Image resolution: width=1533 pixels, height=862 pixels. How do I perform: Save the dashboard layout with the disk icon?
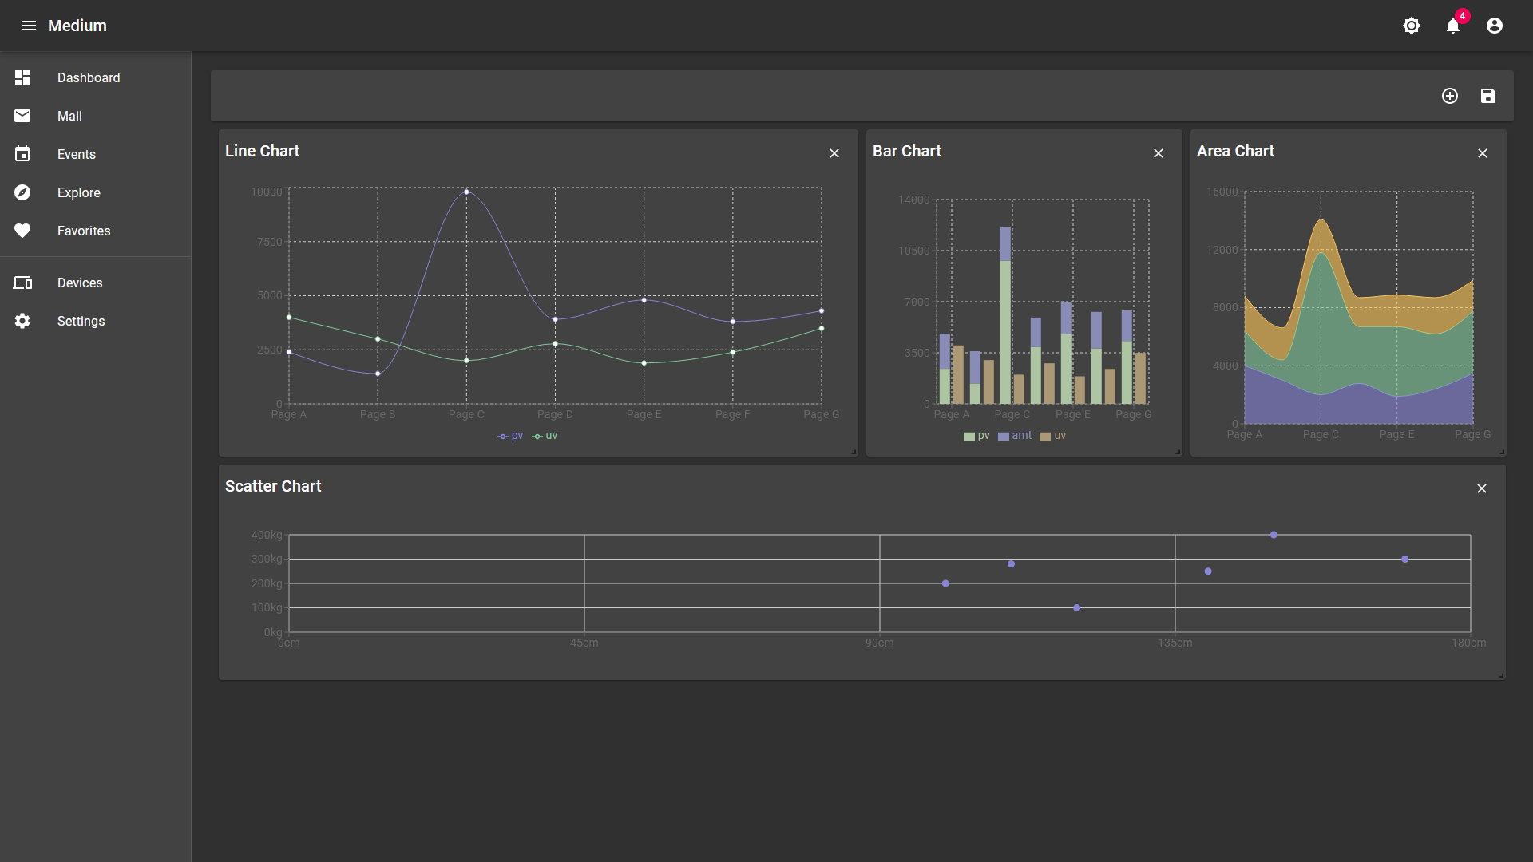(1488, 96)
